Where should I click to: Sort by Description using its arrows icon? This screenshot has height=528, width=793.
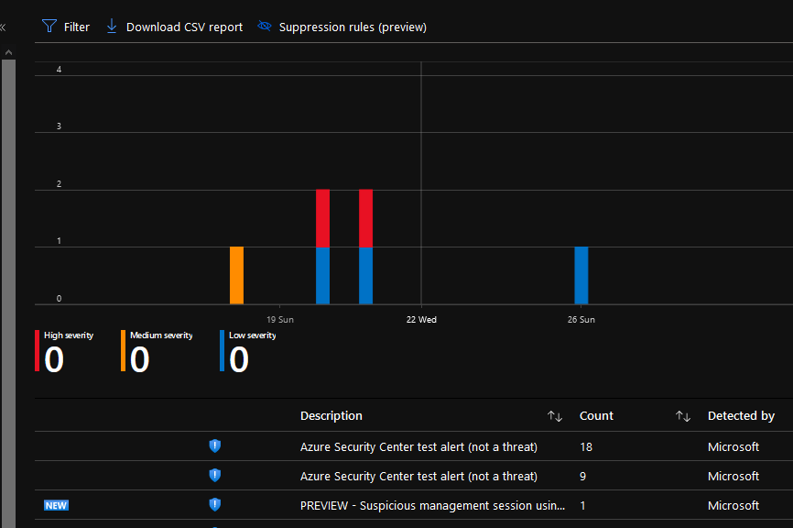(x=554, y=416)
